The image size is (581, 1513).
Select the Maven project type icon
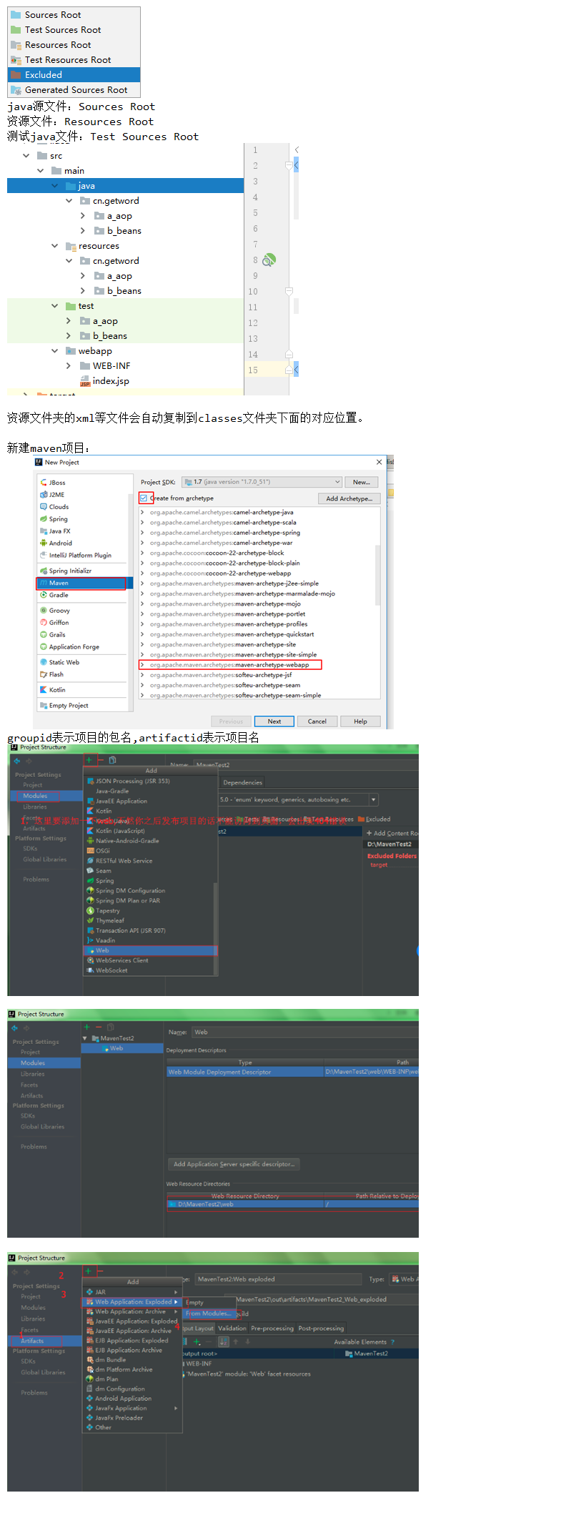coord(44,583)
